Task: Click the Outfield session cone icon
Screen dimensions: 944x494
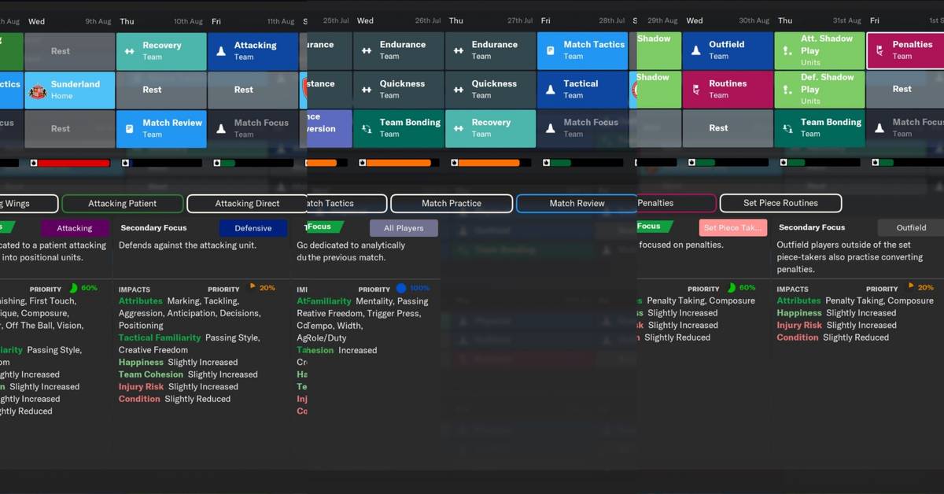Action: 695,51
